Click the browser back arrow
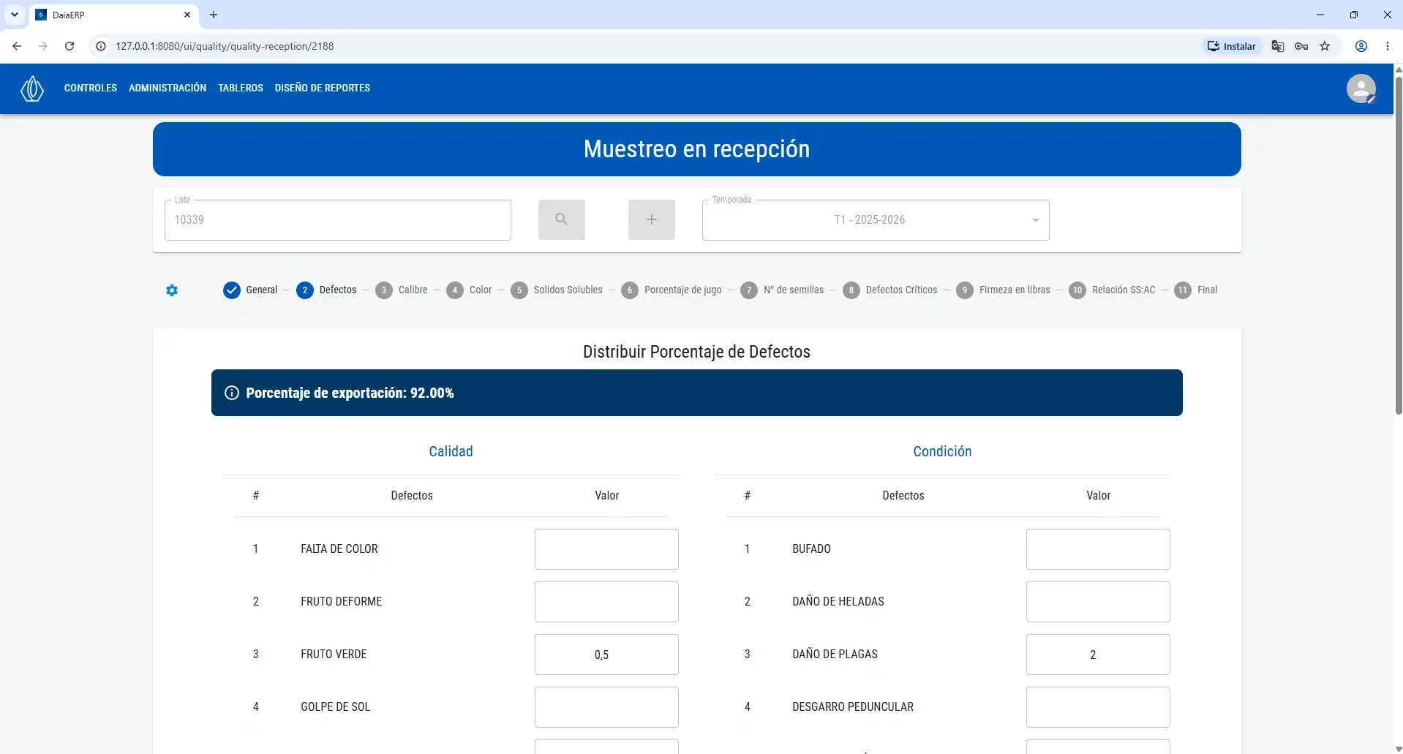1403x754 pixels. (x=17, y=46)
